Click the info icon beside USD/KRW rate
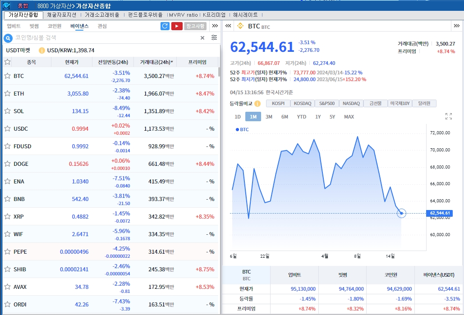This screenshot has height=315, width=464. 42,48
